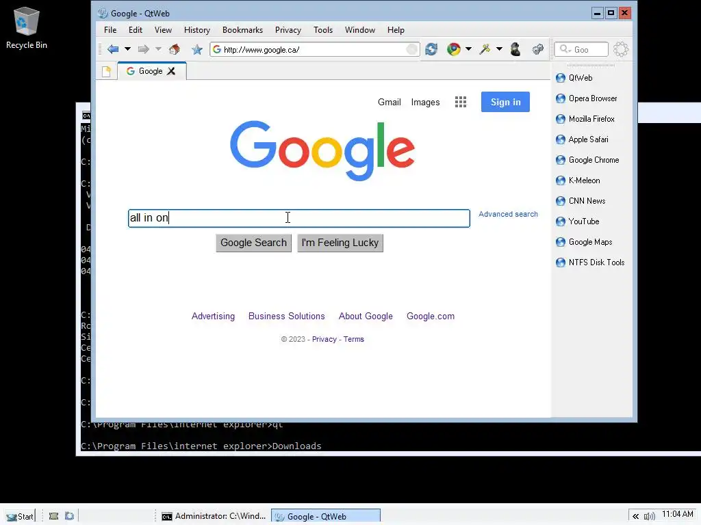The image size is (701, 525).
Task: Bookmark page with the star icon
Action: click(x=196, y=49)
